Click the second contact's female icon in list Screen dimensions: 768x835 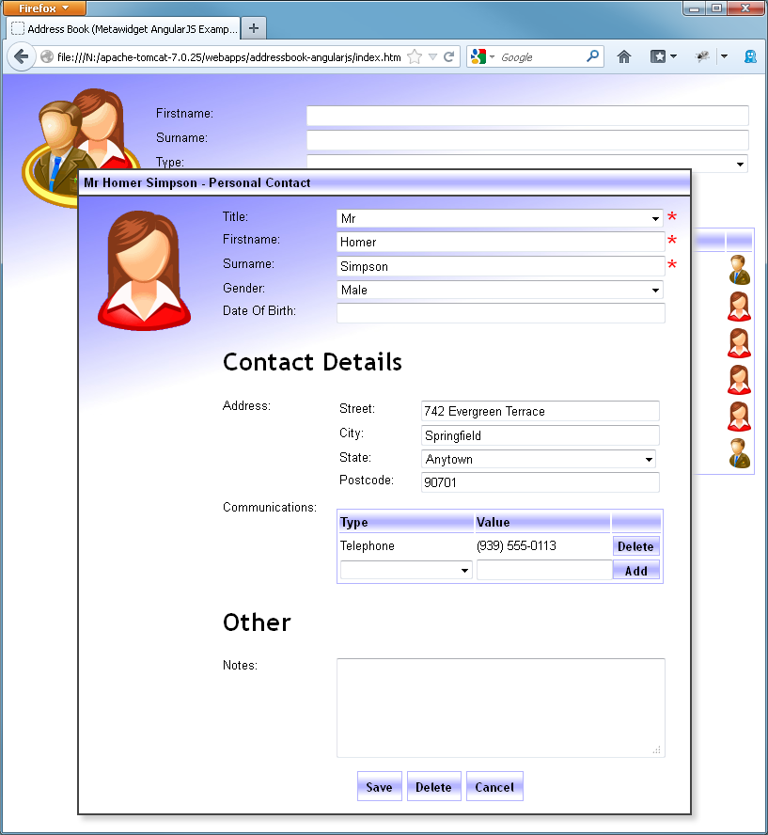739,307
